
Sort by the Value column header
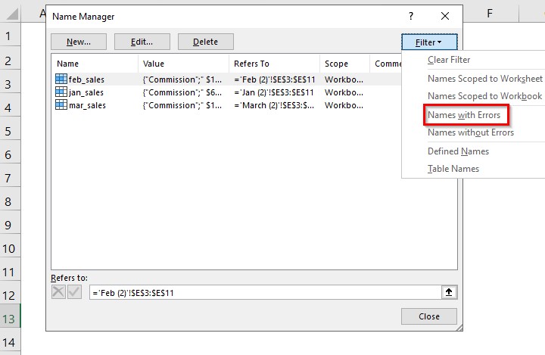click(x=183, y=64)
